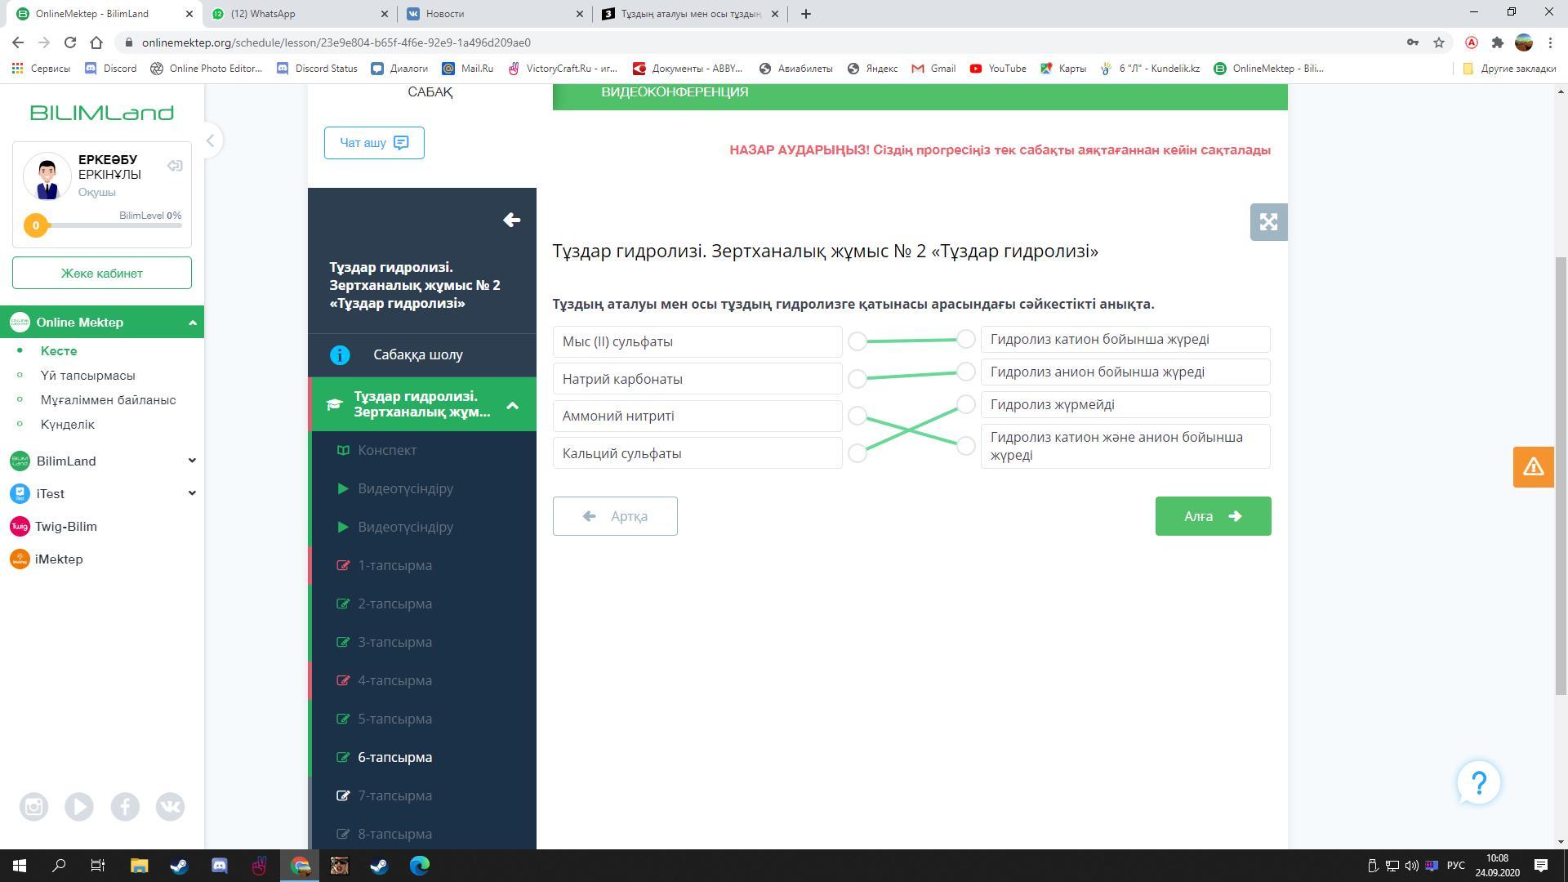Open the VK social icon
Image resolution: width=1568 pixels, height=882 pixels.
[x=170, y=807]
